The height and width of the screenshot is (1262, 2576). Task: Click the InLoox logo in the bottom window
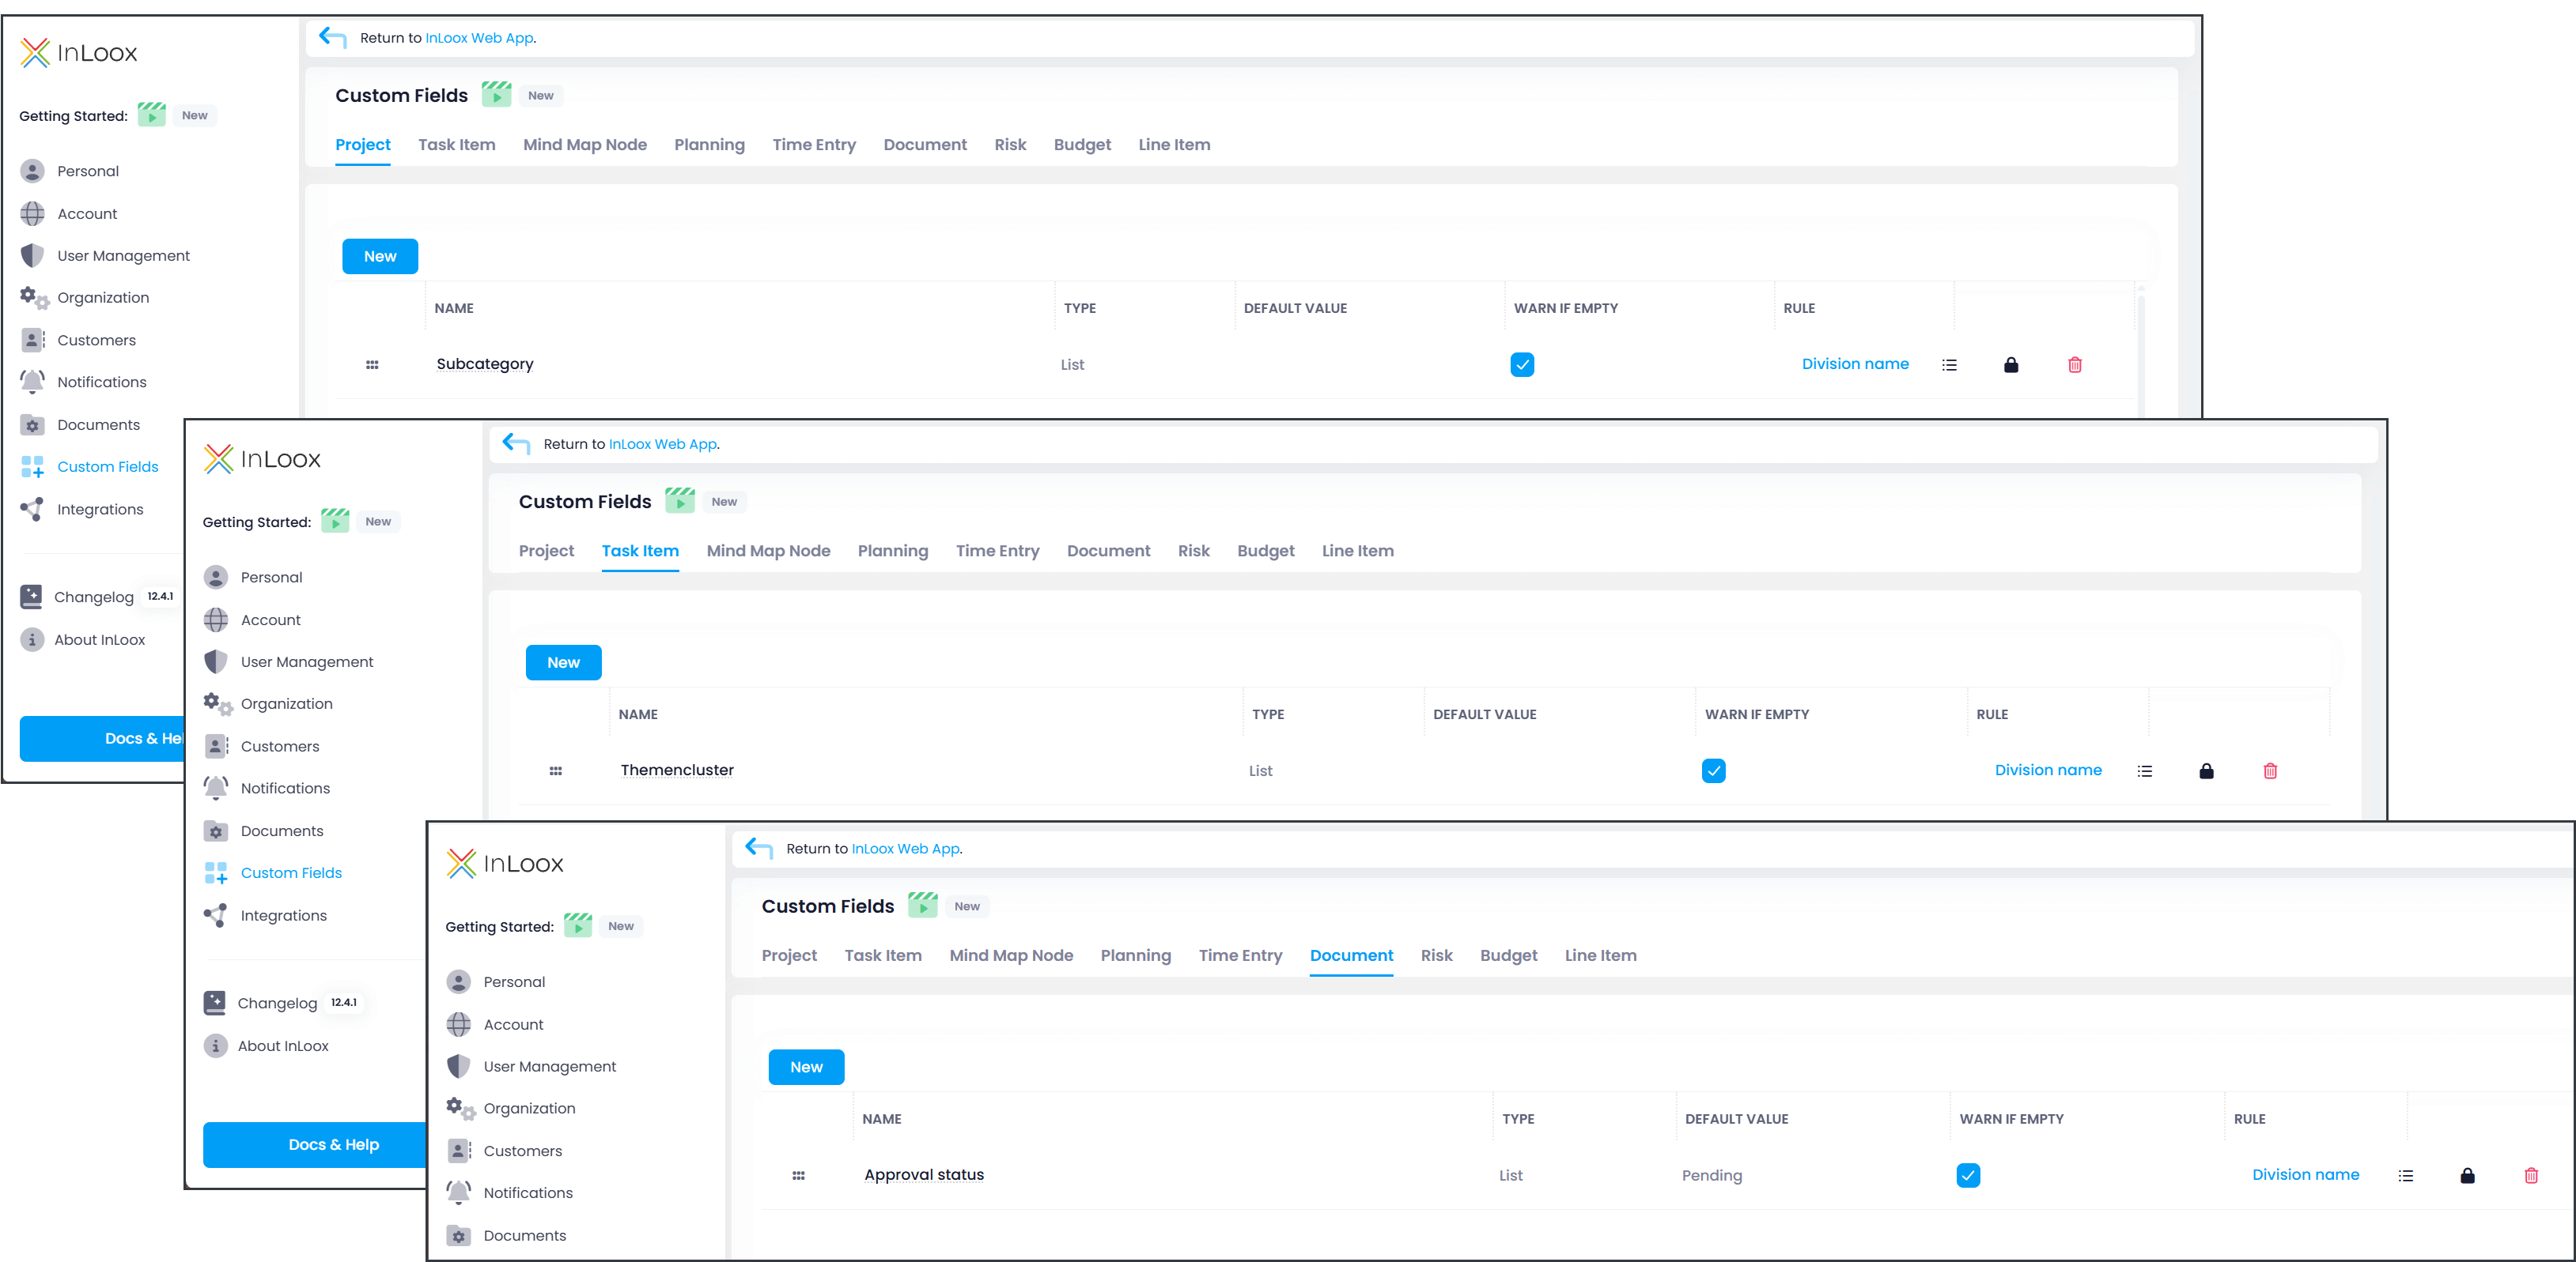(x=505, y=863)
